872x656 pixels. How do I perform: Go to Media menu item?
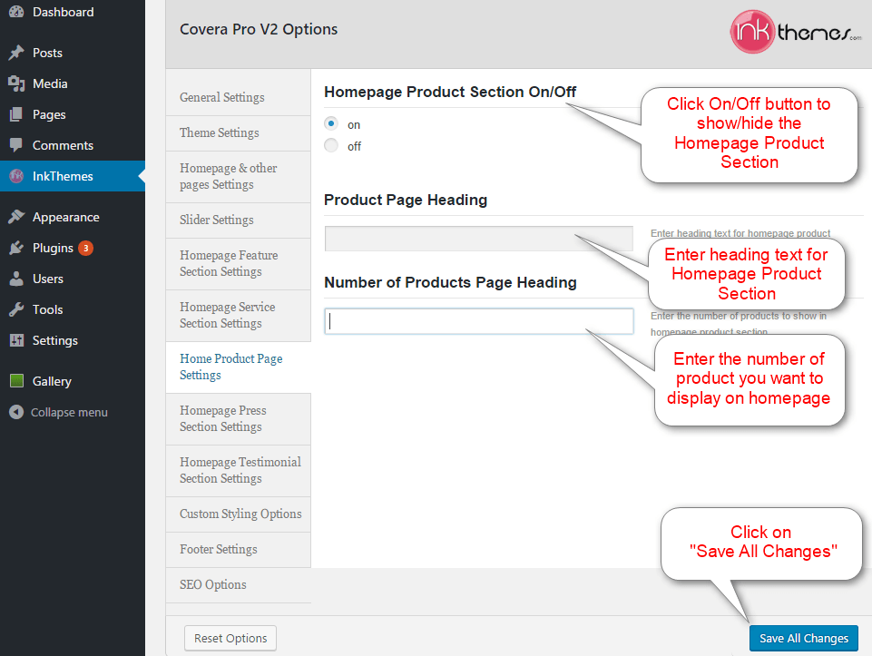pyautogui.click(x=73, y=84)
